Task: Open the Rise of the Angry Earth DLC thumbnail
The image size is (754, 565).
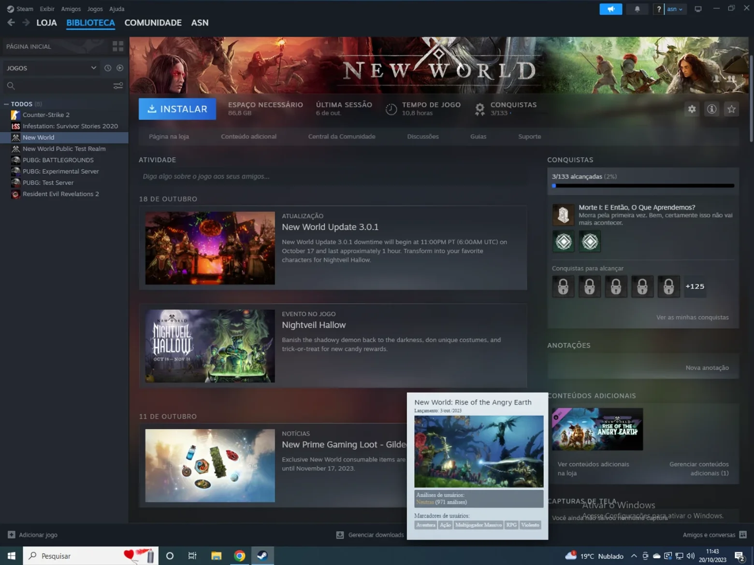Action: (597, 429)
